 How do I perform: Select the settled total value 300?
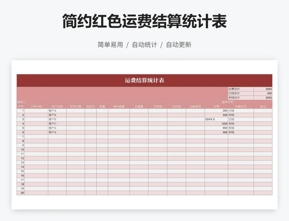[263, 93]
